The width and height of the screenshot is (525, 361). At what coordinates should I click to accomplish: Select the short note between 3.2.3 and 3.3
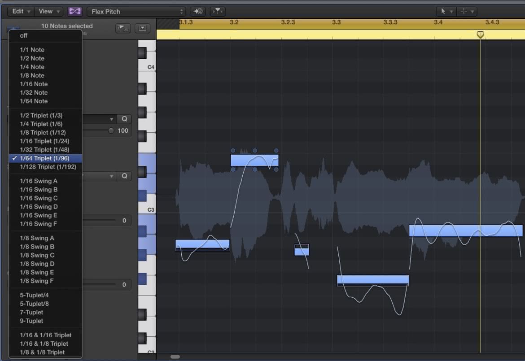[302, 250]
